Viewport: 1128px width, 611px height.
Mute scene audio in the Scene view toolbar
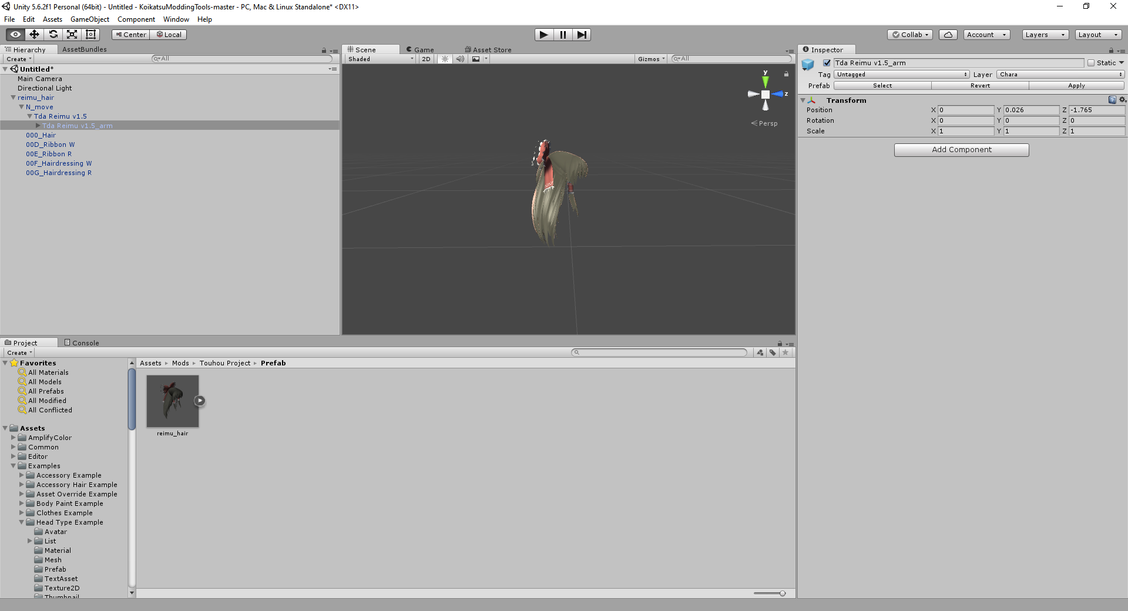point(460,59)
